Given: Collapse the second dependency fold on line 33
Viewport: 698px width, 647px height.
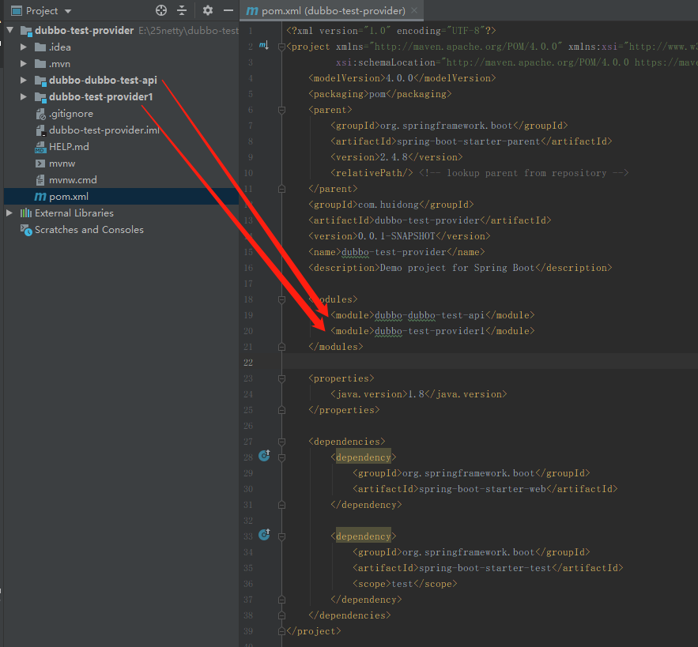Looking at the screenshot, I should click(281, 536).
